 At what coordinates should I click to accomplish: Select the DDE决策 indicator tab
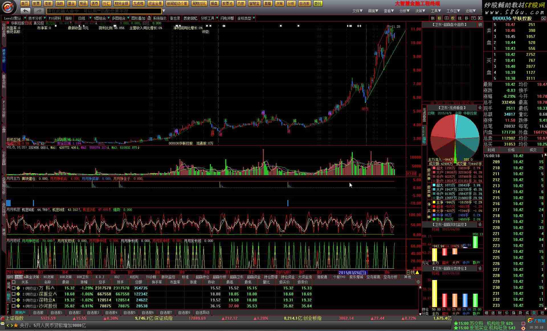66,277
